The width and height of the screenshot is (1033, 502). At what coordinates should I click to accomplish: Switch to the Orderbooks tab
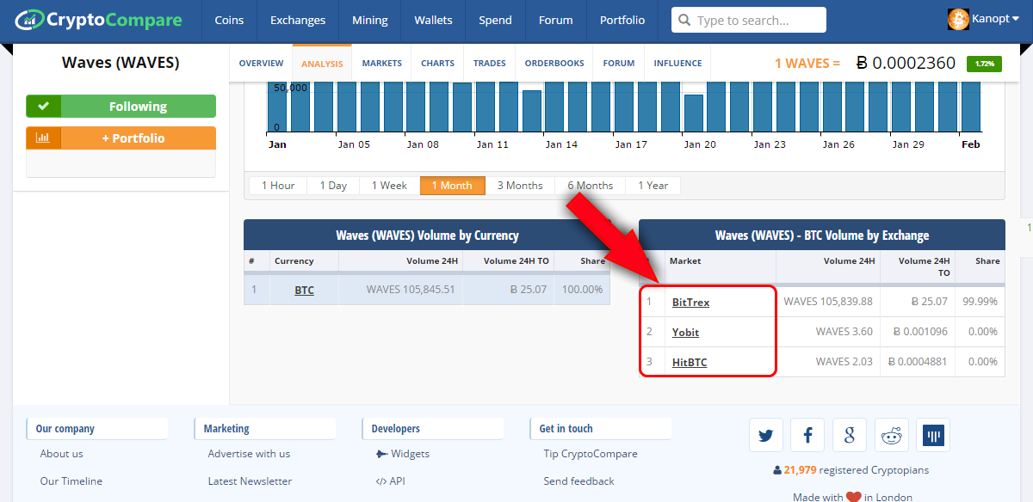(x=554, y=63)
